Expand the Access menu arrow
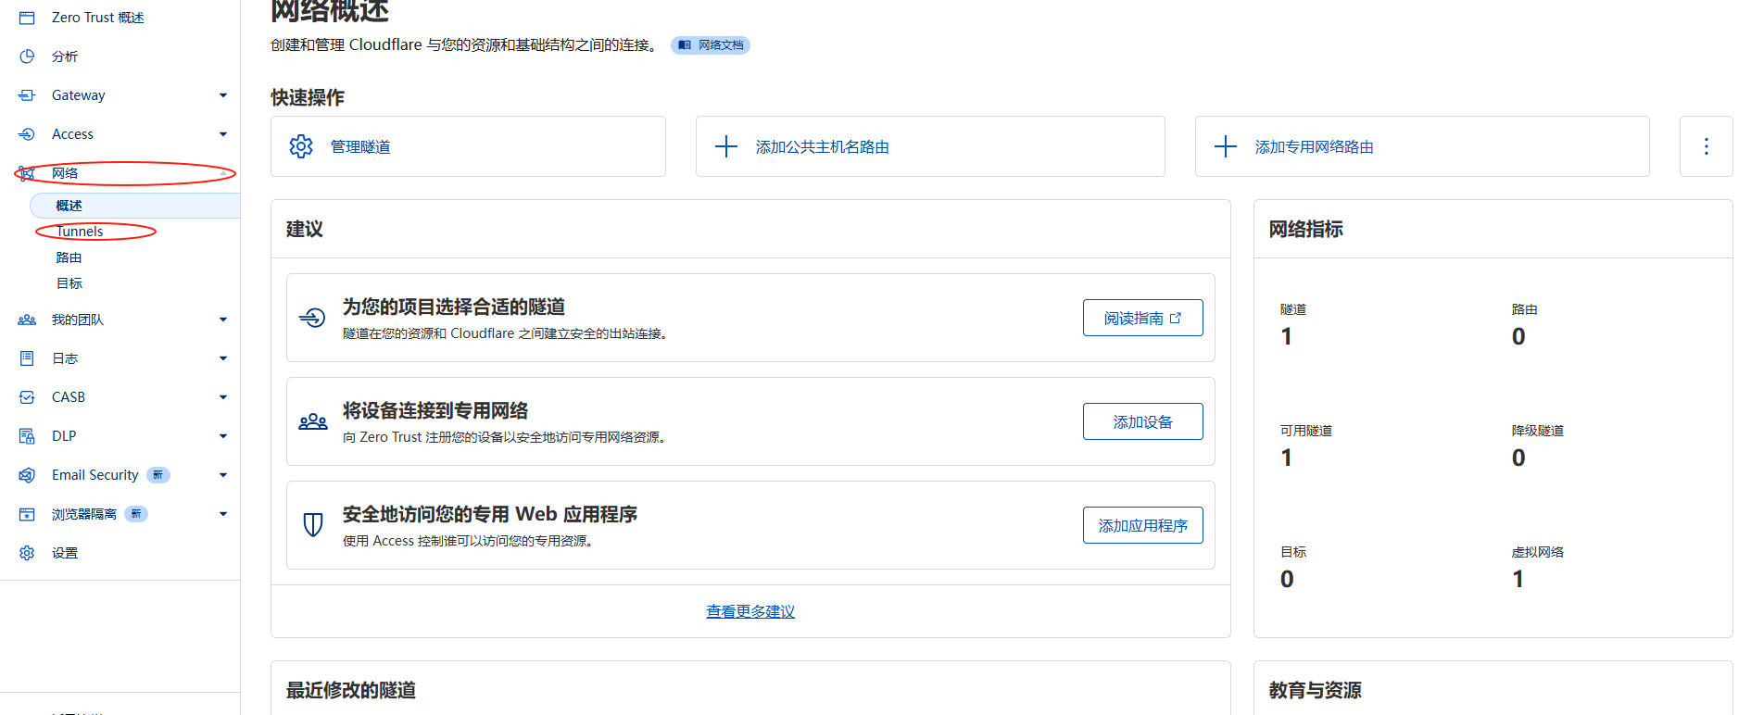Image resolution: width=1751 pixels, height=715 pixels. 223,134
